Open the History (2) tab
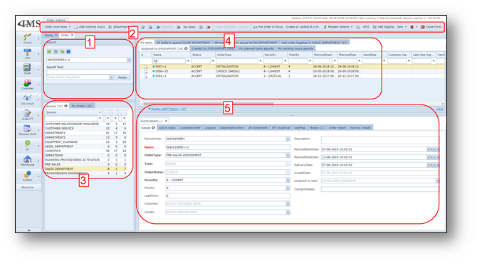Screen dimensions: 477x263 coord(317,128)
